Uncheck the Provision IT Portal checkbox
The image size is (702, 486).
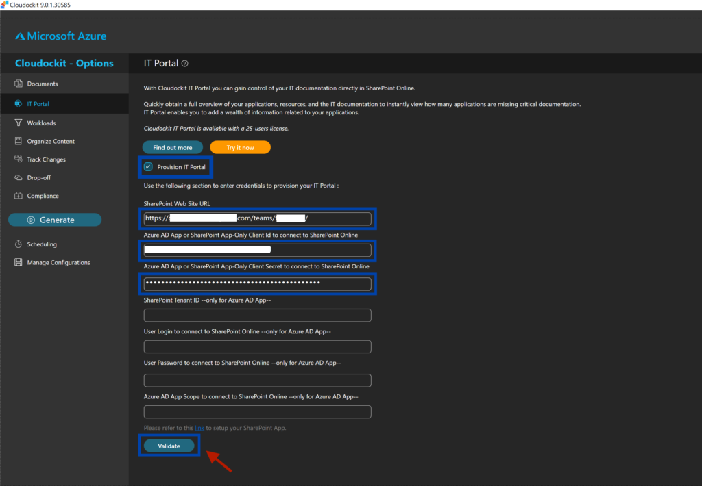click(x=148, y=167)
